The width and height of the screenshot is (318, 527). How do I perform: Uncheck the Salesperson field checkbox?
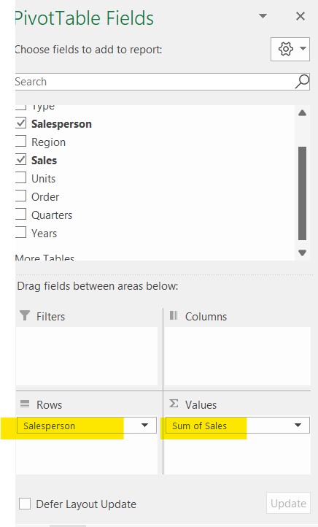[x=20, y=123]
